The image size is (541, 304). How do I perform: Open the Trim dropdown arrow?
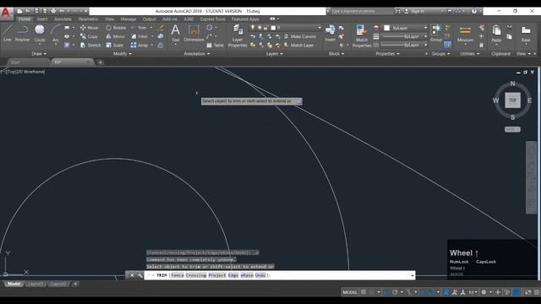click(151, 28)
